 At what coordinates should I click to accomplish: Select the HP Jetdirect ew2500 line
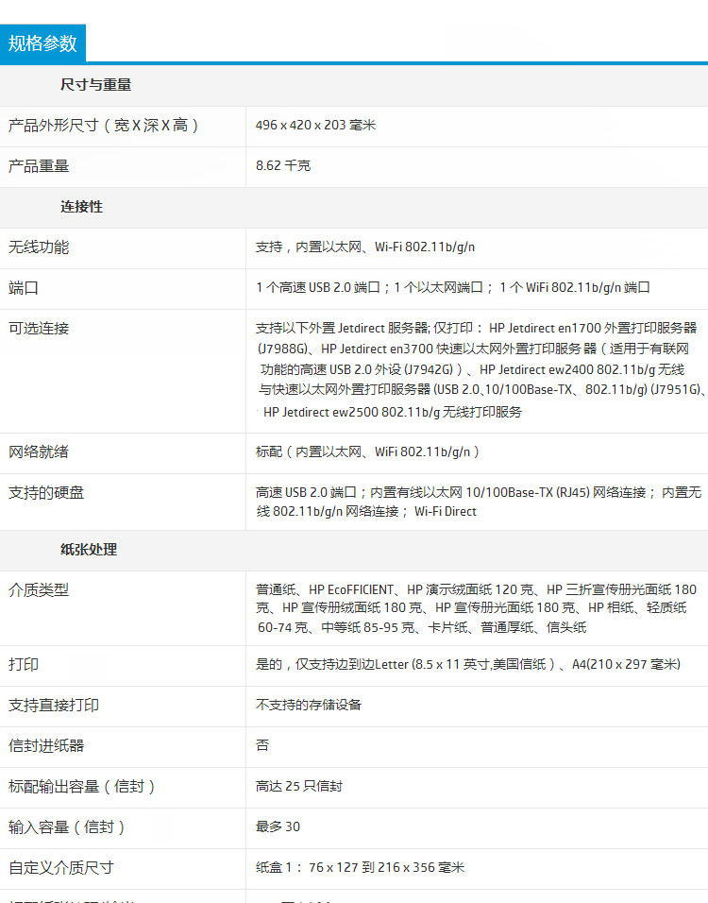pos(392,413)
